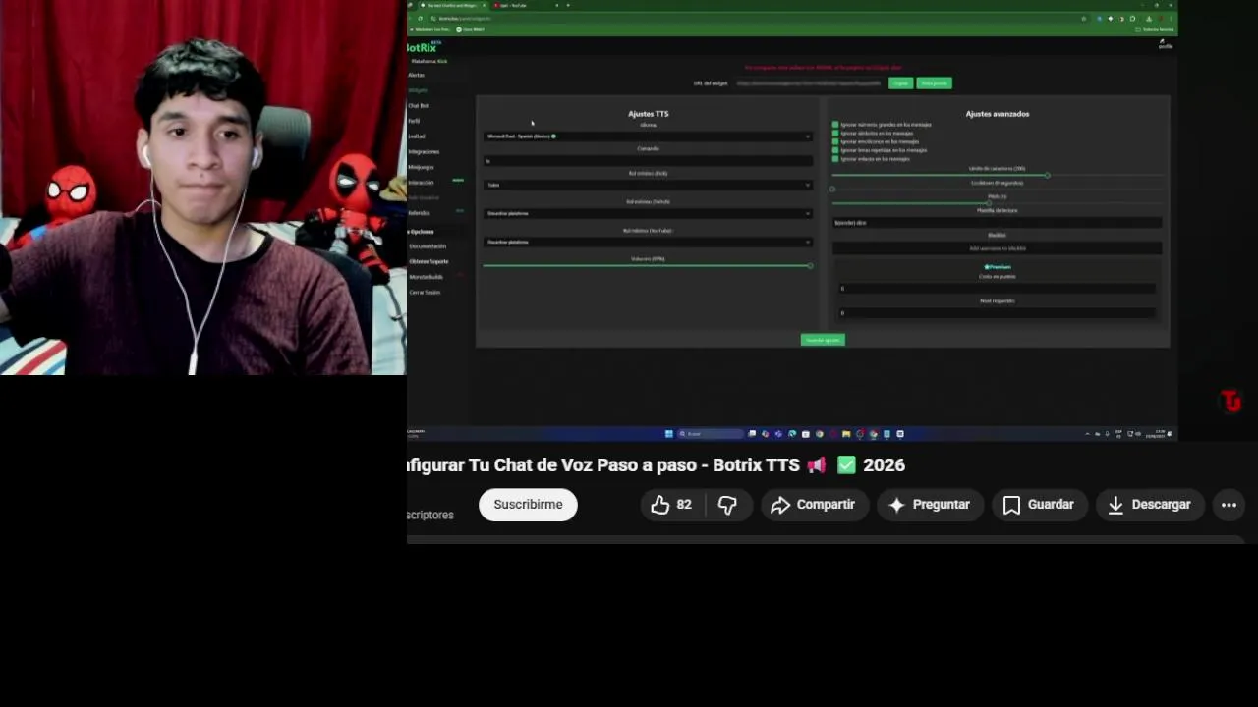Share the video via the Compartir button
Screen dimensions: 1258x707
pyautogui.click(x=814, y=505)
